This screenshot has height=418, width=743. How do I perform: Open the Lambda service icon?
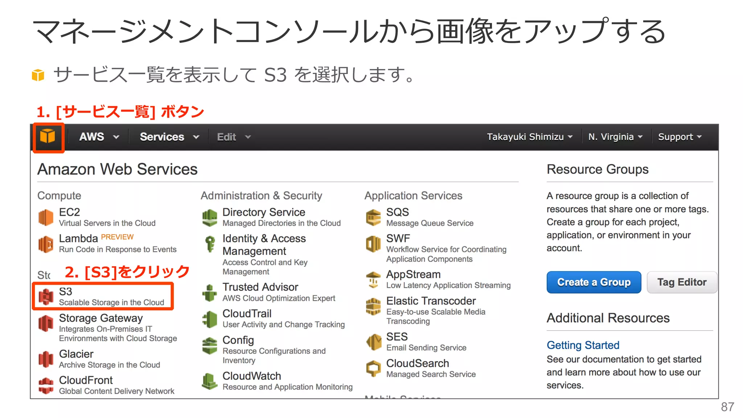click(46, 243)
